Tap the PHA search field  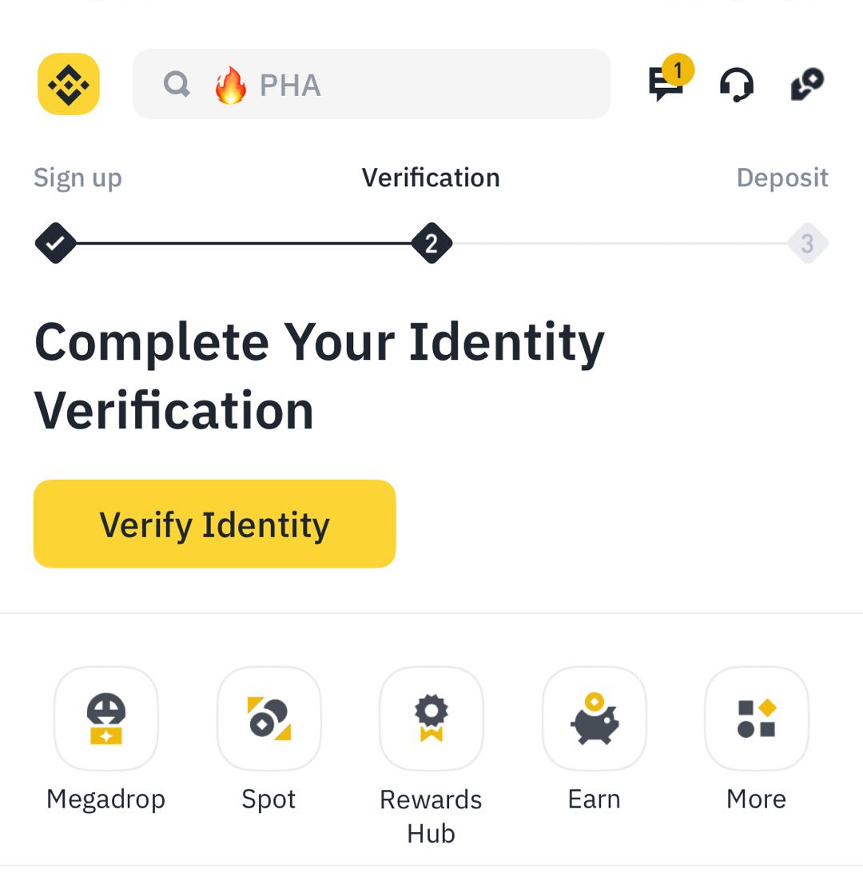tap(372, 84)
